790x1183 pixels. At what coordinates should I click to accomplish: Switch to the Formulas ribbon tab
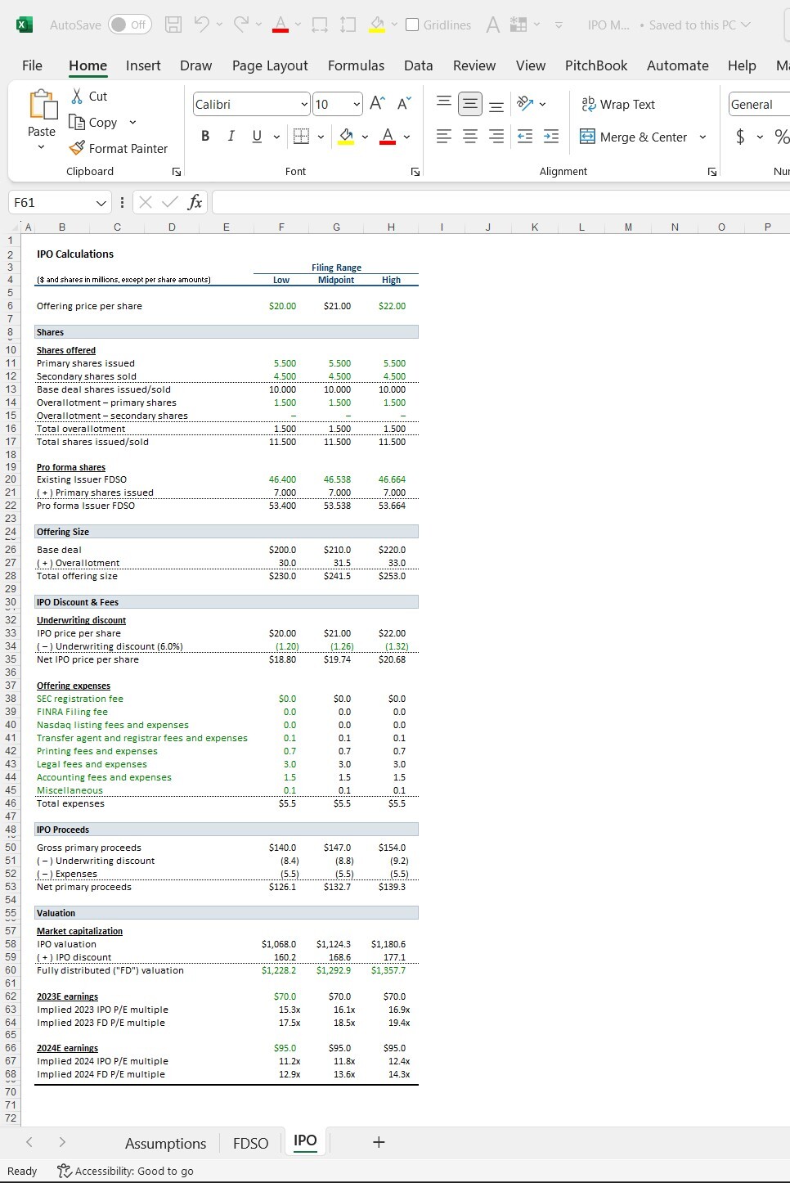pyautogui.click(x=355, y=65)
